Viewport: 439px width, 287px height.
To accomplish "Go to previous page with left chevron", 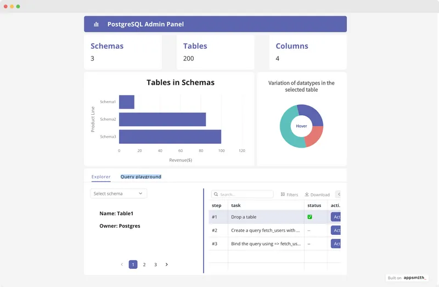I will [x=122, y=265].
